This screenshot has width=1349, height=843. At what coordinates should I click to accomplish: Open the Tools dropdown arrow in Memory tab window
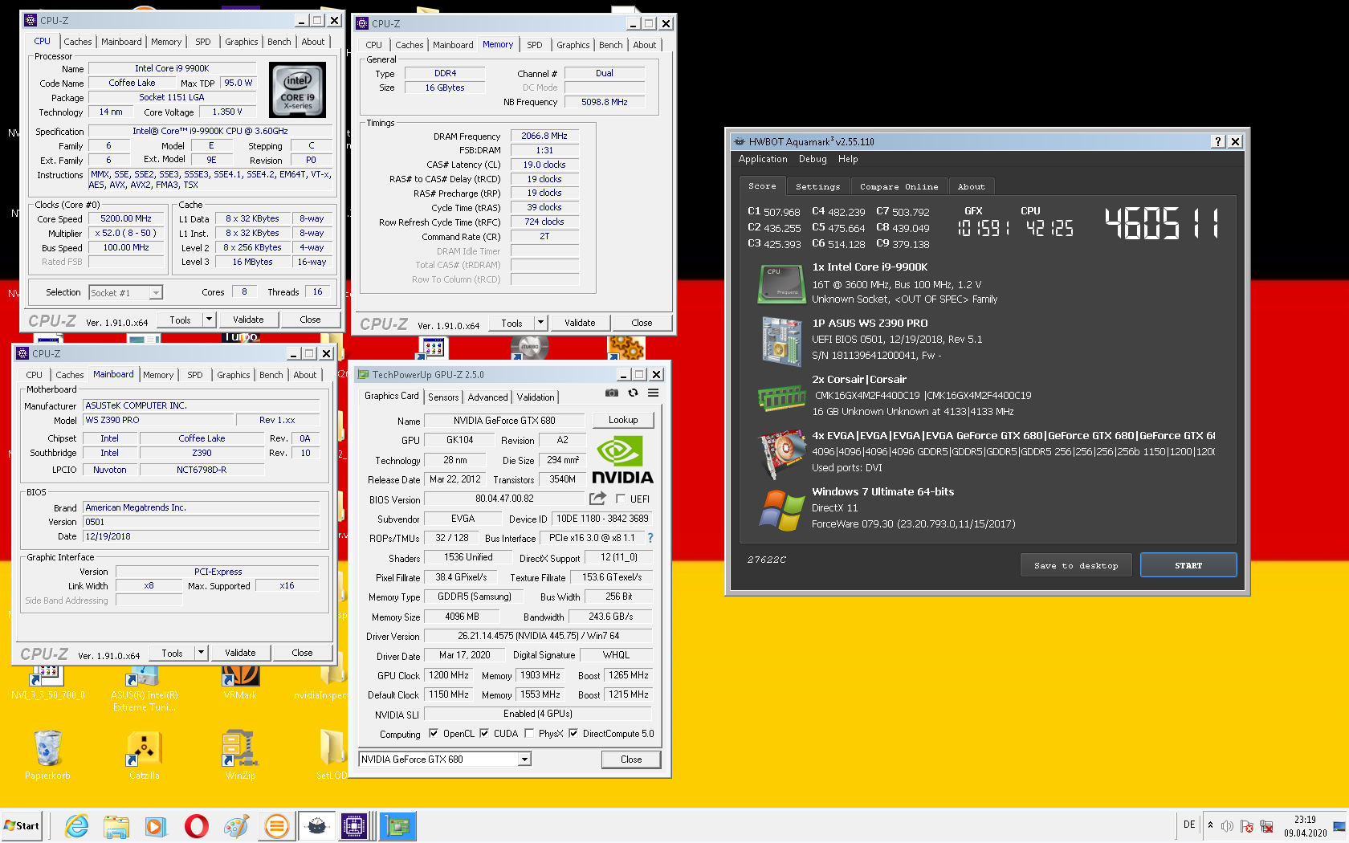pos(540,323)
